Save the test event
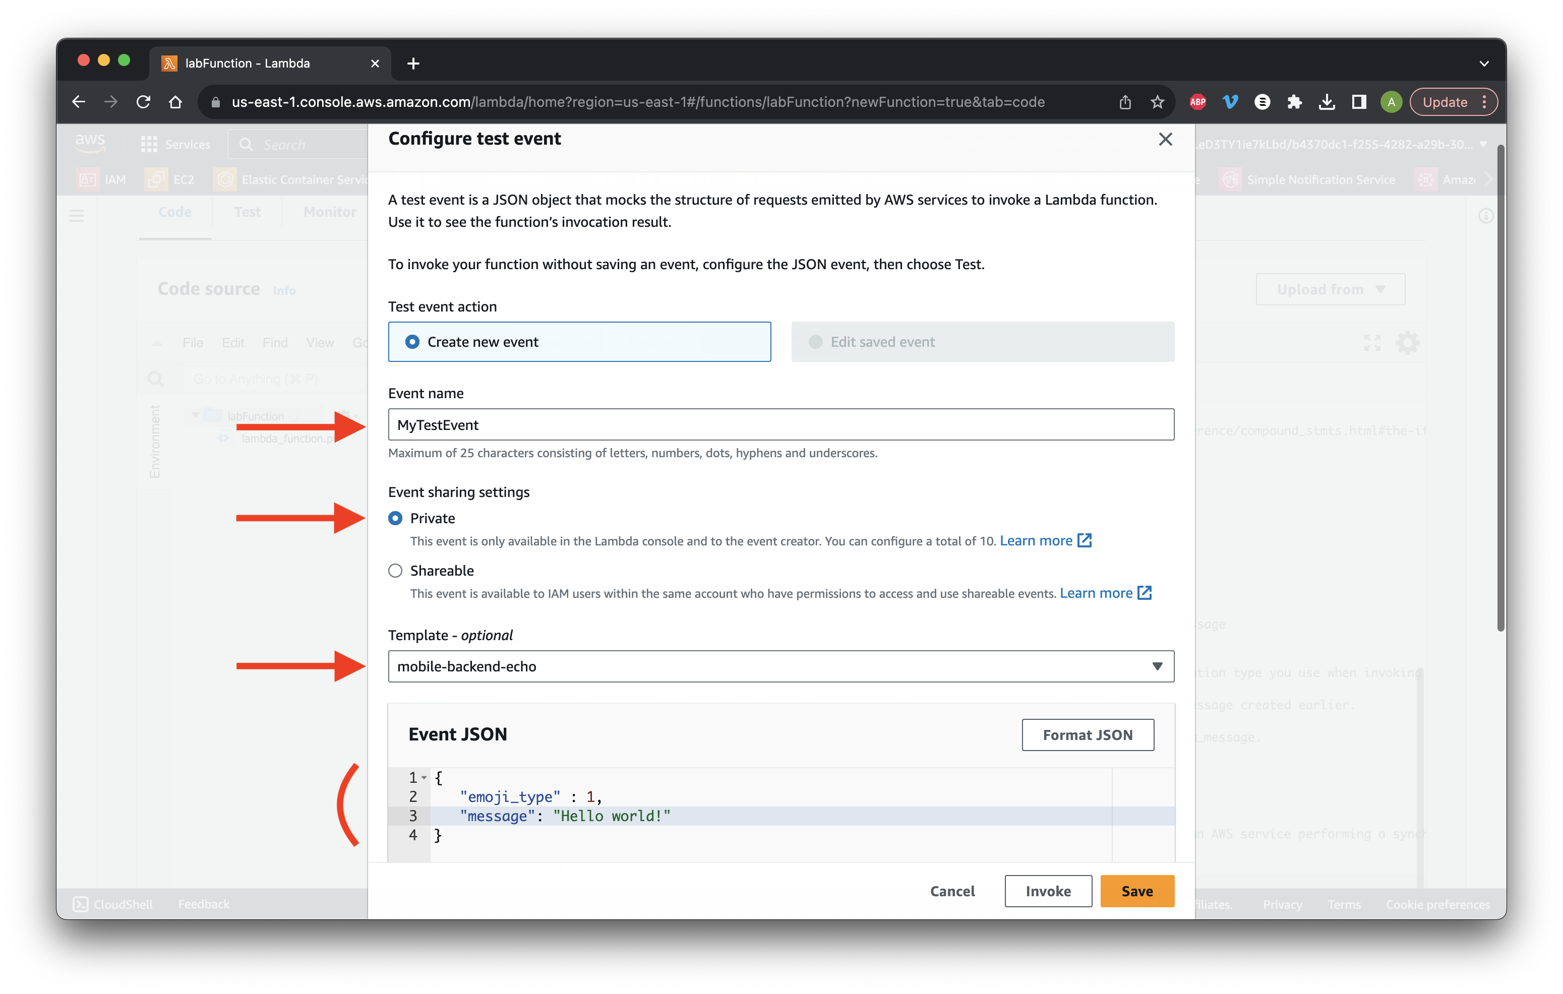Image resolution: width=1563 pixels, height=994 pixels. (x=1137, y=891)
